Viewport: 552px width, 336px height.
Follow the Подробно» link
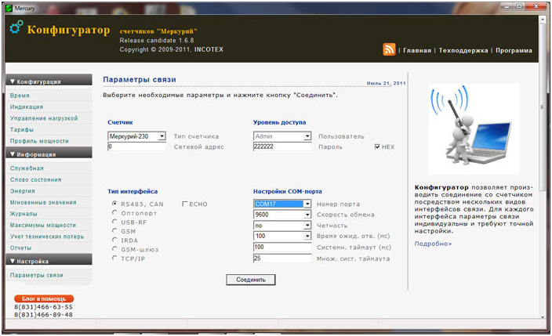click(433, 244)
